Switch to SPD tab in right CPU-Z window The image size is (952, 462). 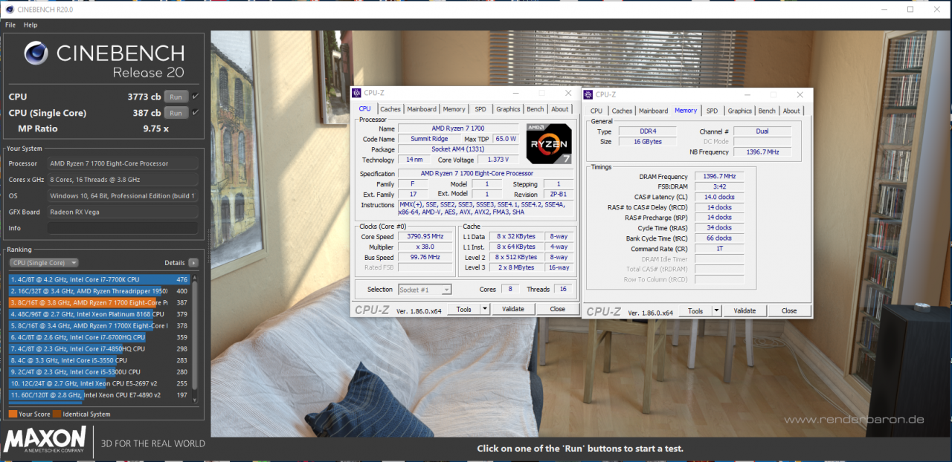pyautogui.click(x=712, y=111)
